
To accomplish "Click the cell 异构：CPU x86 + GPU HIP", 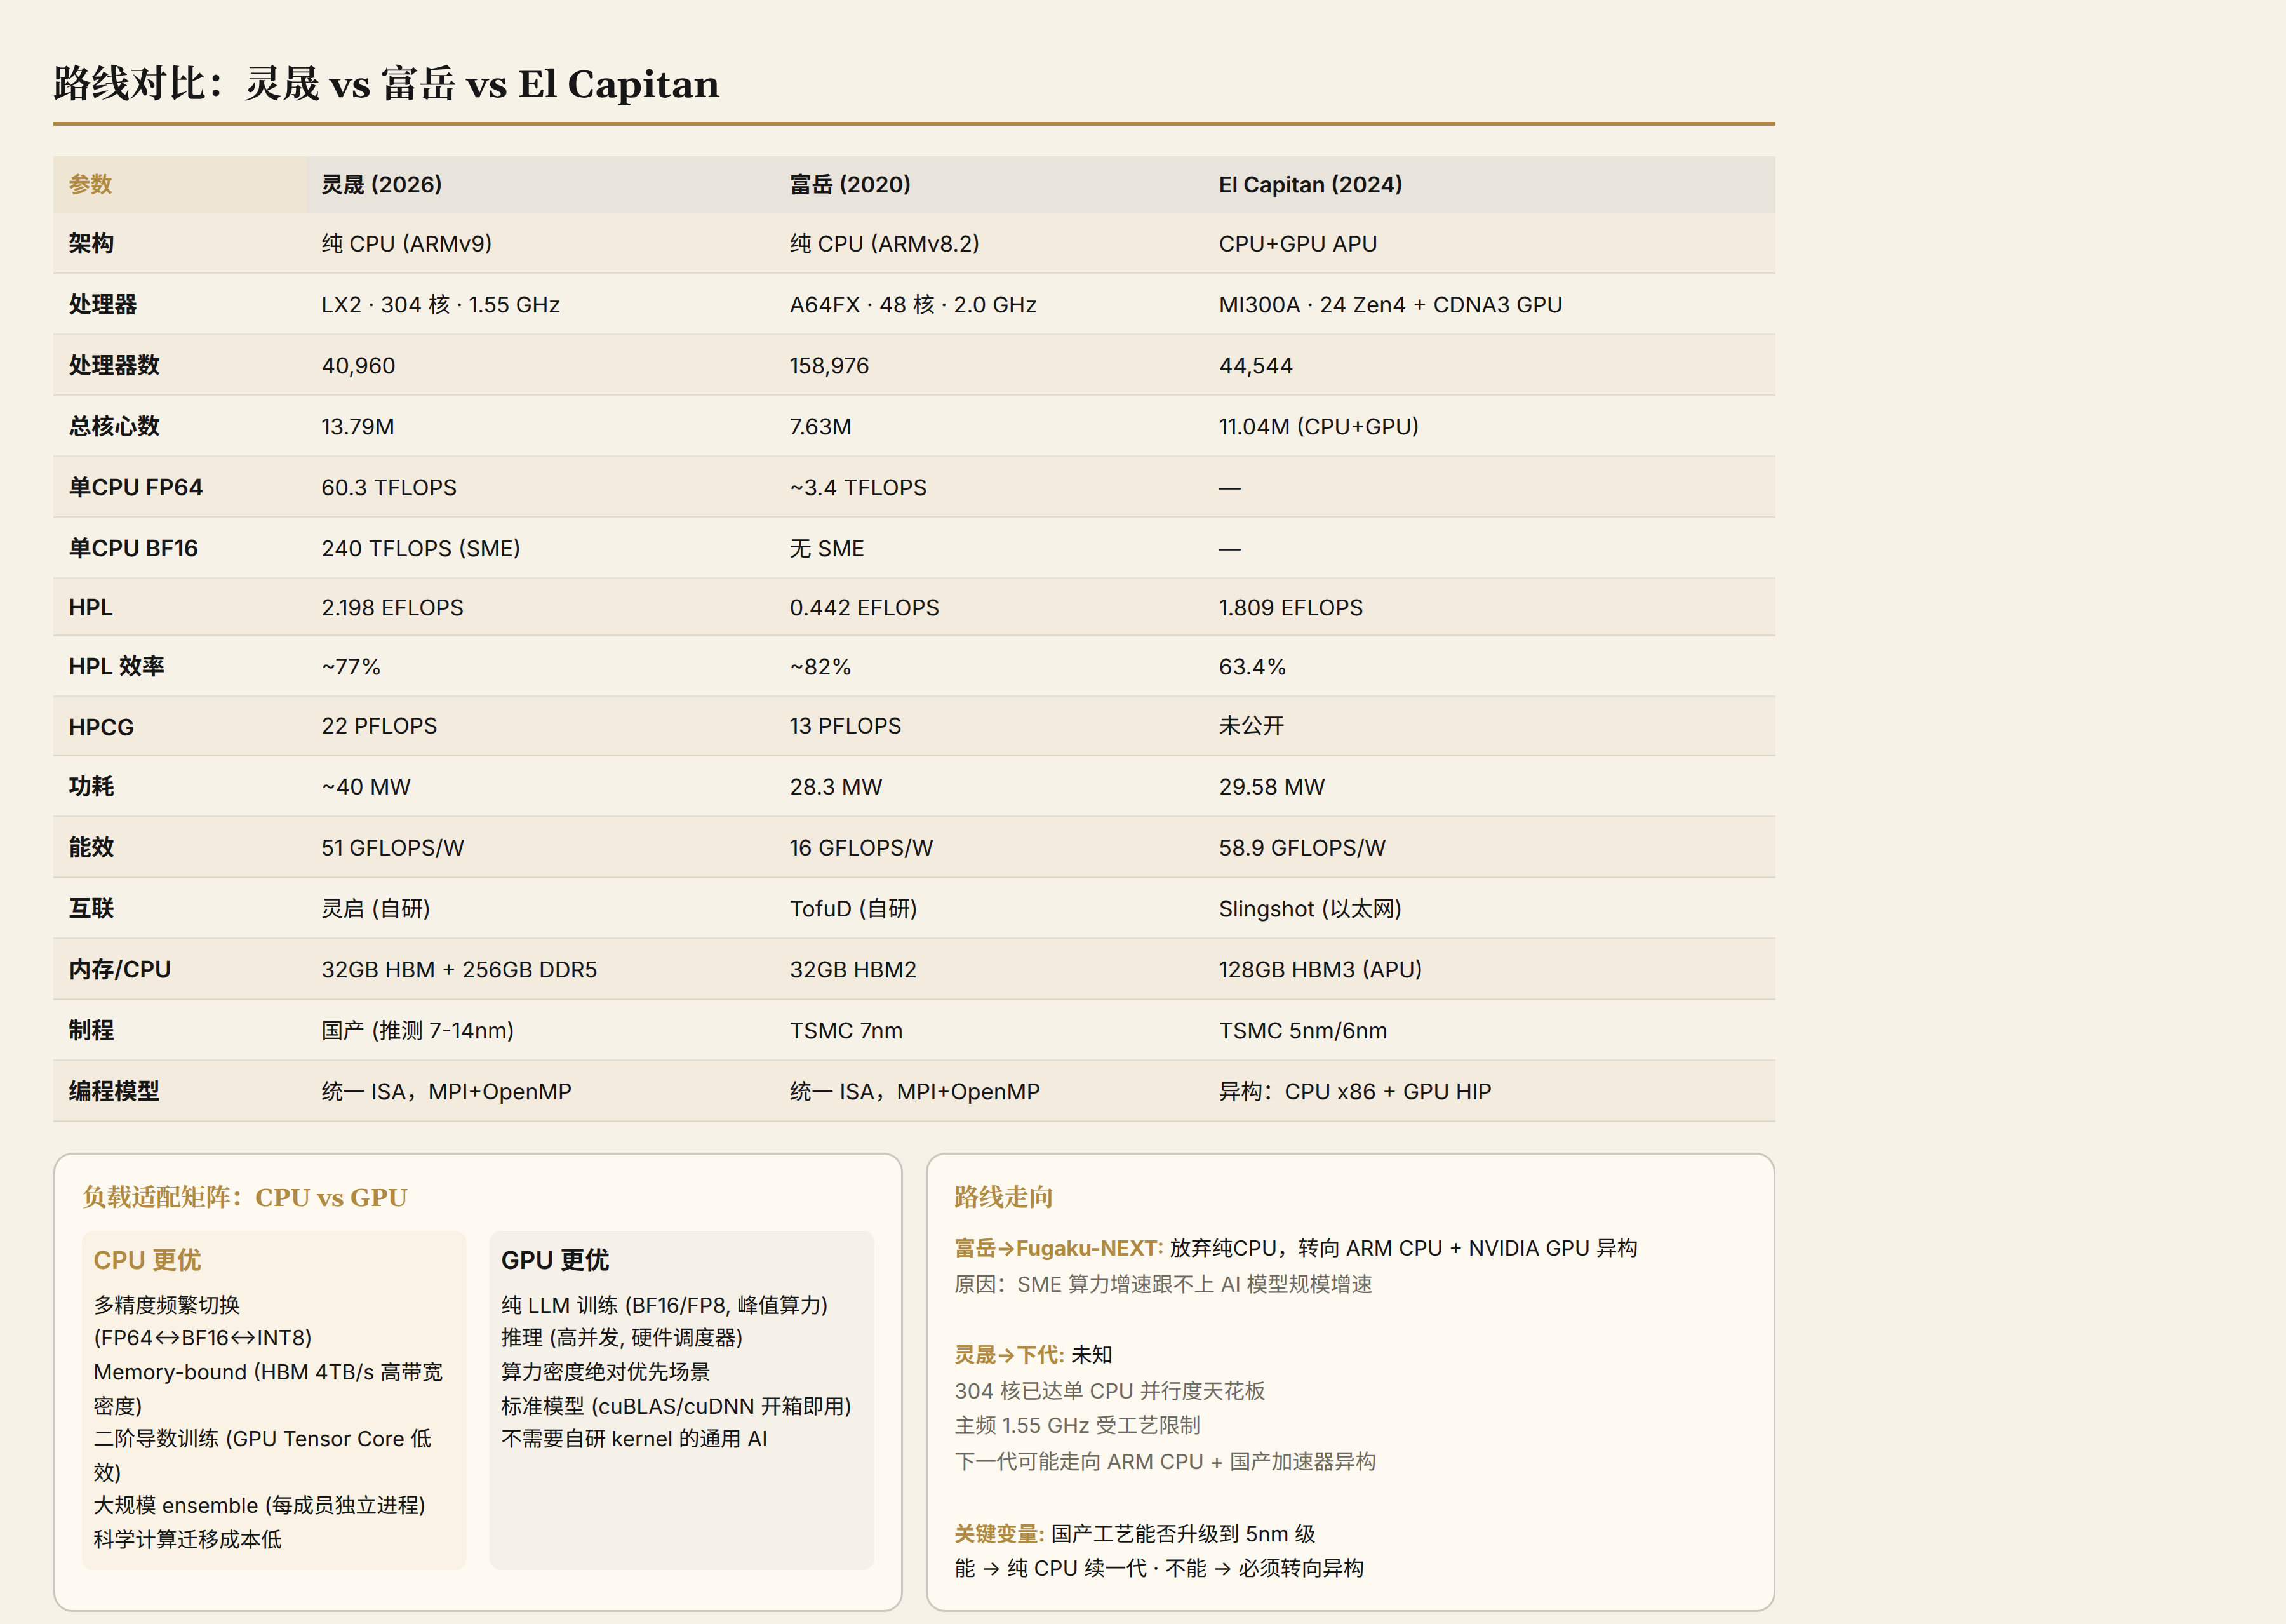I will tap(1354, 1092).
